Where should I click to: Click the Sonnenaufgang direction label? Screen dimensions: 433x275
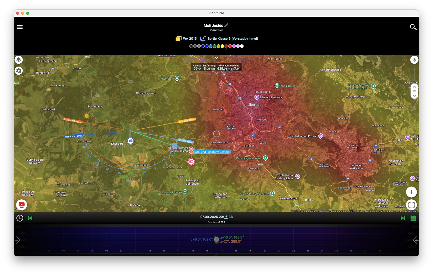tap(187, 120)
